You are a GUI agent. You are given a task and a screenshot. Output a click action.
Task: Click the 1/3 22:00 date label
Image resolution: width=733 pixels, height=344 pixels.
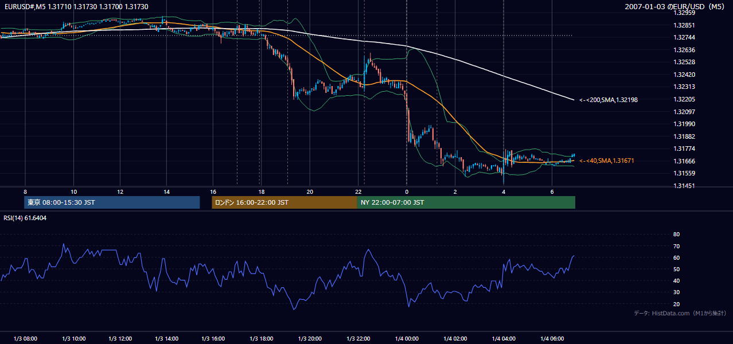point(358,339)
